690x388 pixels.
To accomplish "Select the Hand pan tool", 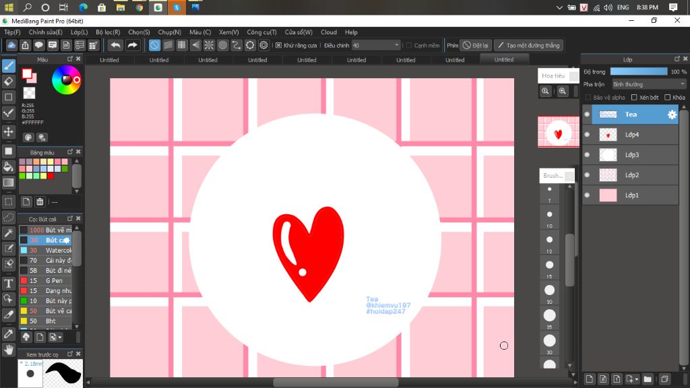I will [8, 350].
